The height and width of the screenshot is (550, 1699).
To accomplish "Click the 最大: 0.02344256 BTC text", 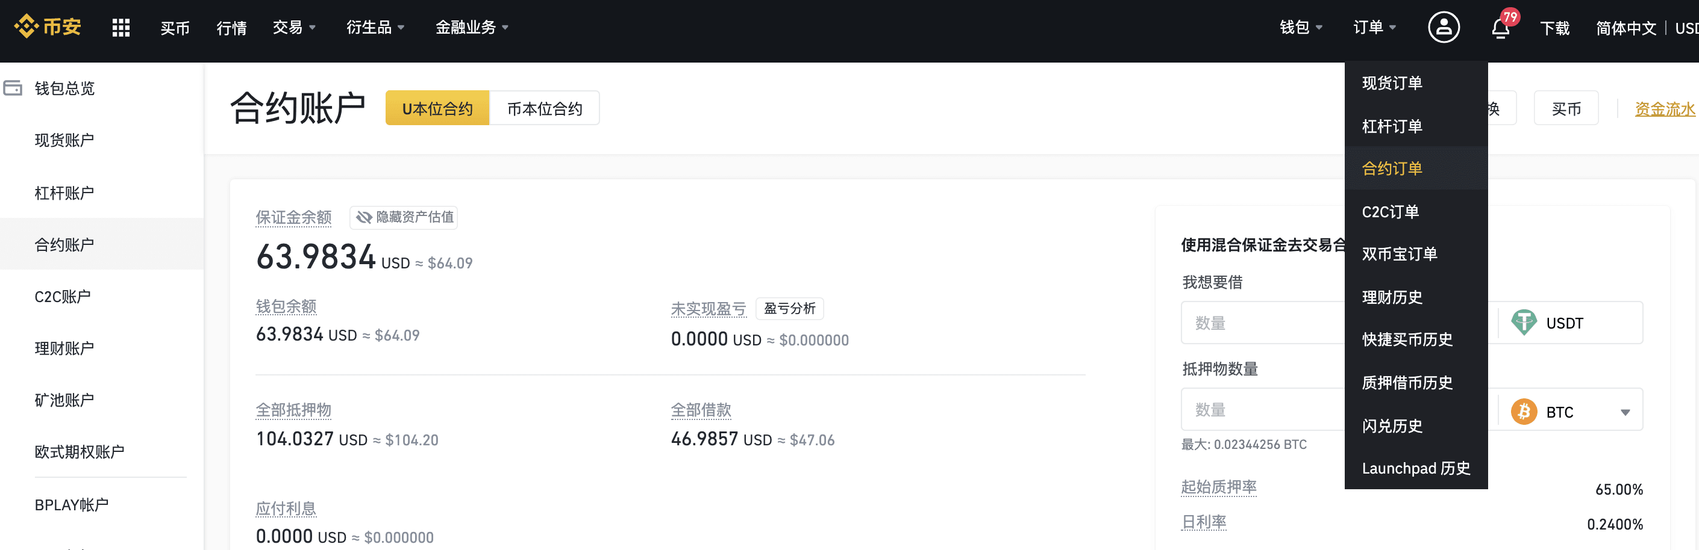I will tap(1244, 444).
